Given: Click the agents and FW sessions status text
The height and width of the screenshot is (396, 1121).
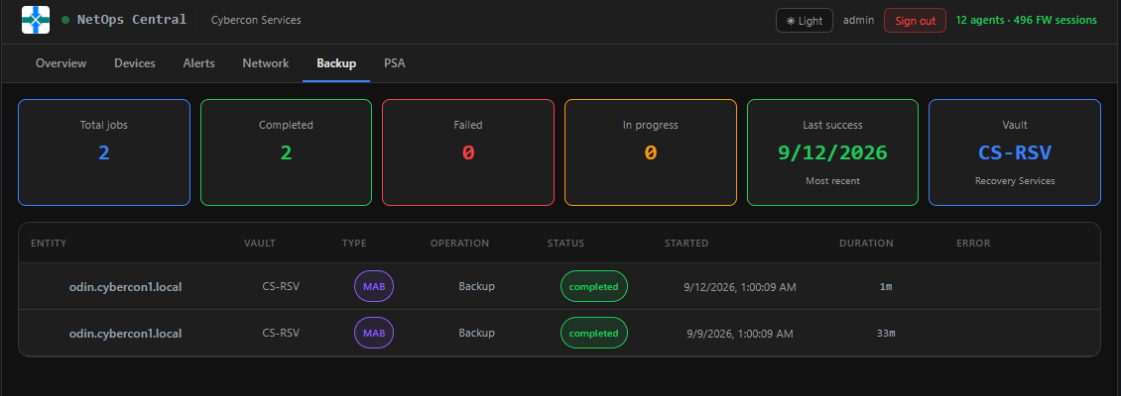Looking at the screenshot, I should [x=1026, y=20].
